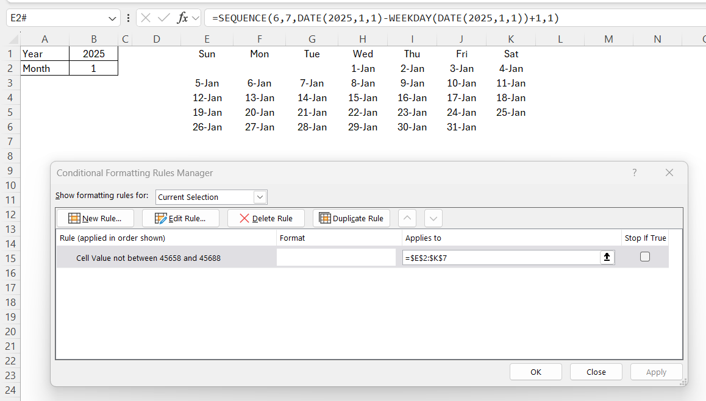Image resolution: width=706 pixels, height=401 pixels.
Task: Select column H header
Action: [363, 39]
